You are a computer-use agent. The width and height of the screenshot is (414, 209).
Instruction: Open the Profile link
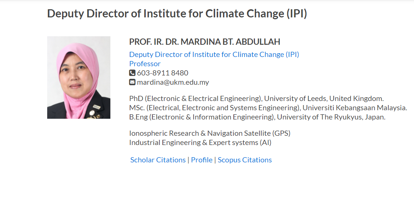point(202,160)
